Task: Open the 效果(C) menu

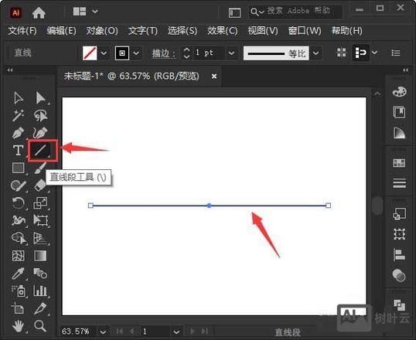Action: (223, 31)
